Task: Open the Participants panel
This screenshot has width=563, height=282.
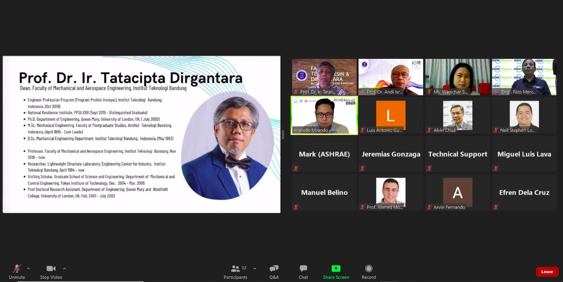Action: click(x=235, y=269)
